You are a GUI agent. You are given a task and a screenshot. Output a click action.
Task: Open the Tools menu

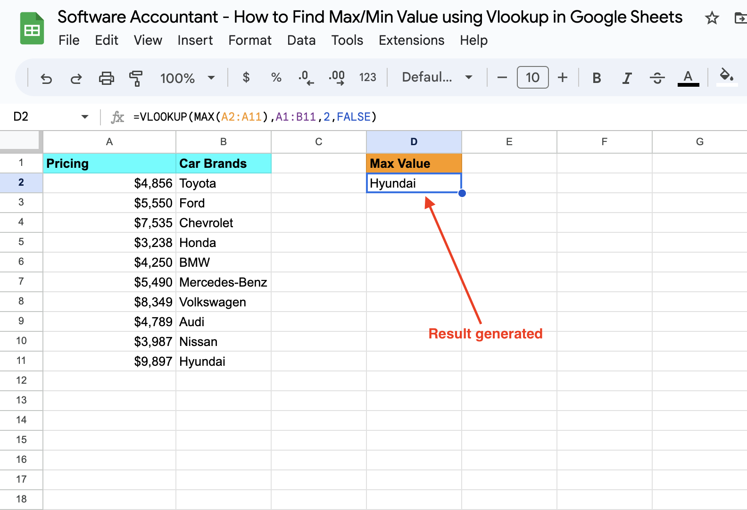(x=347, y=41)
